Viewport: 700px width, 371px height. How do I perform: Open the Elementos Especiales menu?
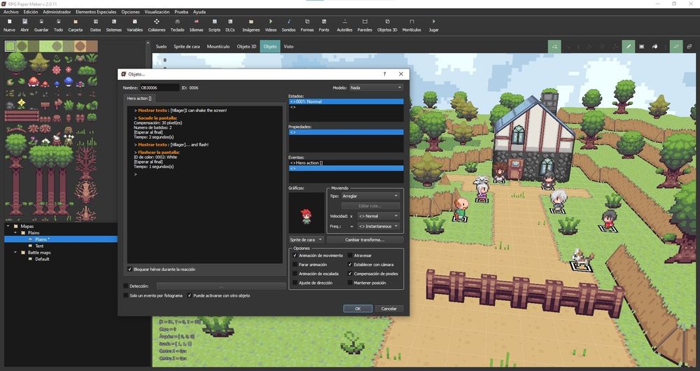96,12
